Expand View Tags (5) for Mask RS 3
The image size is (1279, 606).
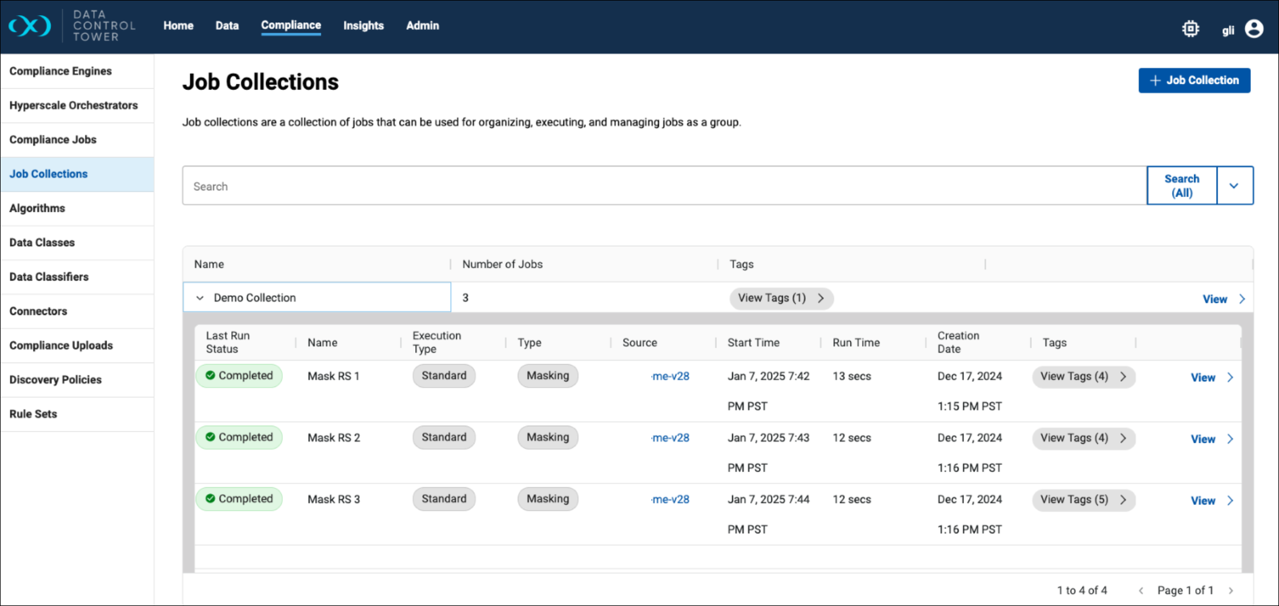(x=1083, y=499)
